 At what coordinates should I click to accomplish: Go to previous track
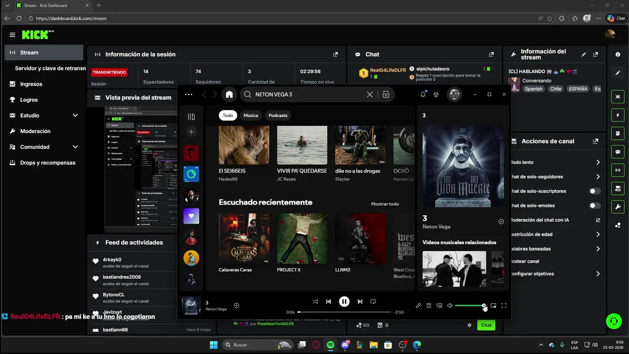click(x=328, y=302)
